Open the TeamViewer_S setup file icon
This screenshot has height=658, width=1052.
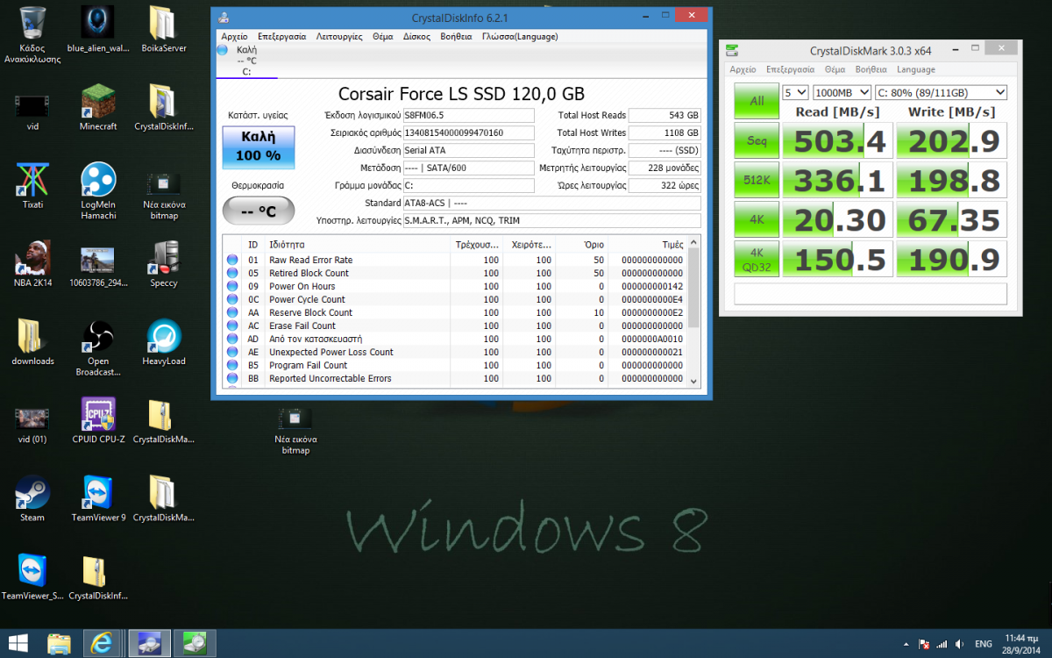pos(32,576)
